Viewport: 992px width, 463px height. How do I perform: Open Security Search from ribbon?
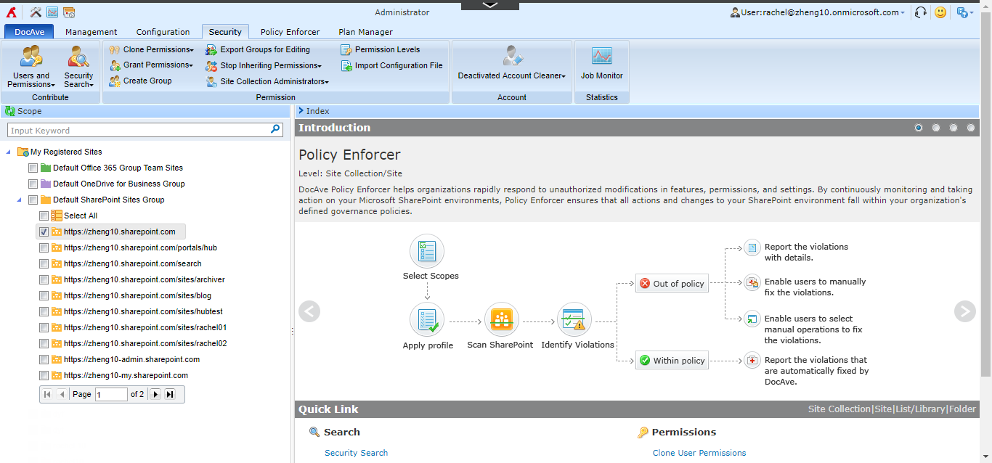(x=78, y=65)
